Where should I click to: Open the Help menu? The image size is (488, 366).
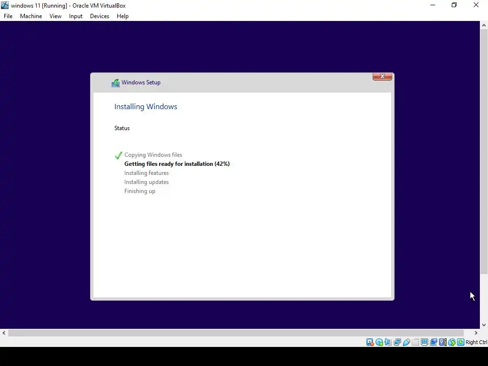122,16
